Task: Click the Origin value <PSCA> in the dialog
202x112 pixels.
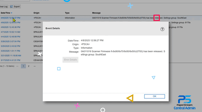Action: [x=85, y=44]
